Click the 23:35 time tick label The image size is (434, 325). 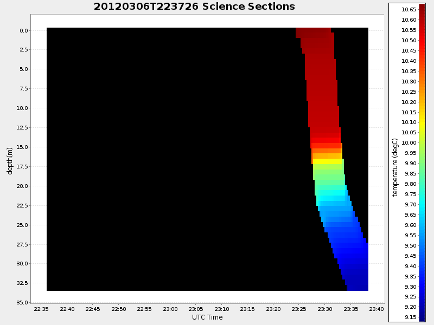tap(350, 309)
